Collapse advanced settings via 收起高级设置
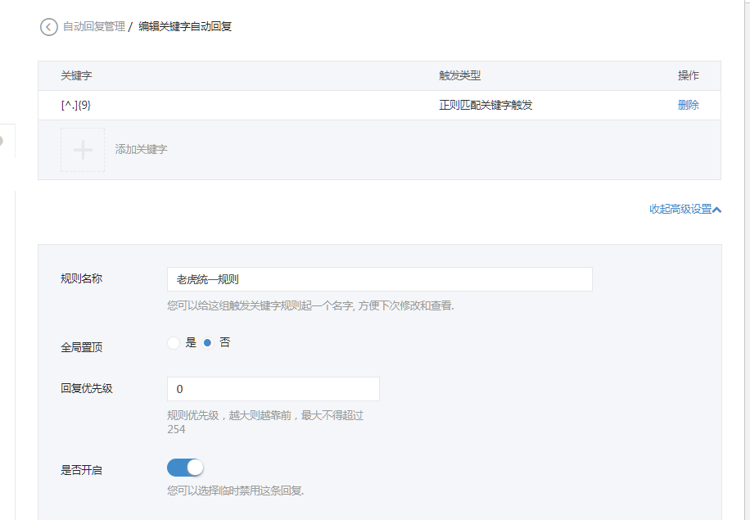Image resolution: width=750 pixels, height=520 pixels. (680, 209)
